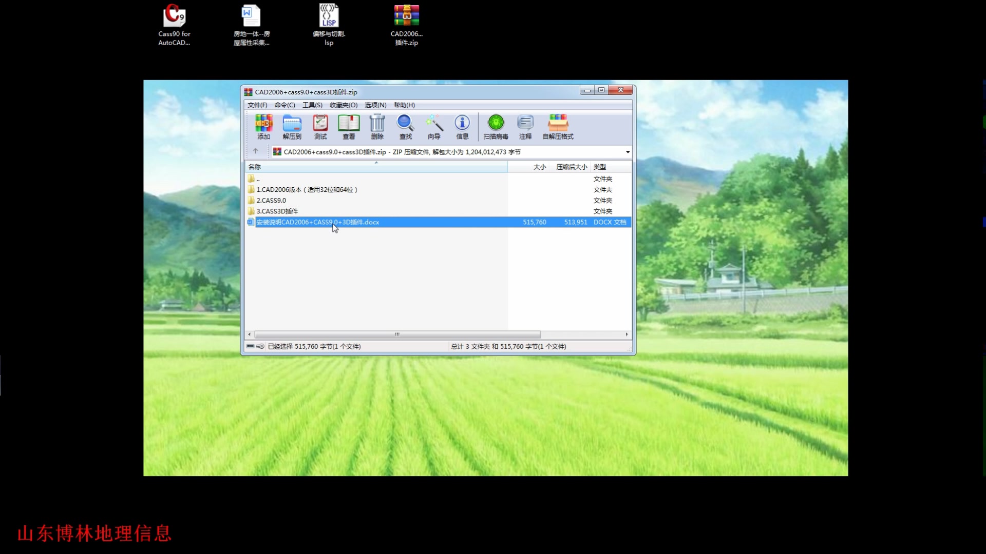
Task: Select CAD2006 插件.zip desktop archive icon
Action: (x=406, y=25)
